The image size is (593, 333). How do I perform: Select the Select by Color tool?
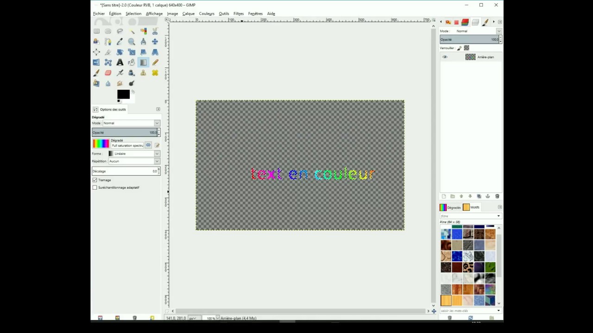(143, 31)
